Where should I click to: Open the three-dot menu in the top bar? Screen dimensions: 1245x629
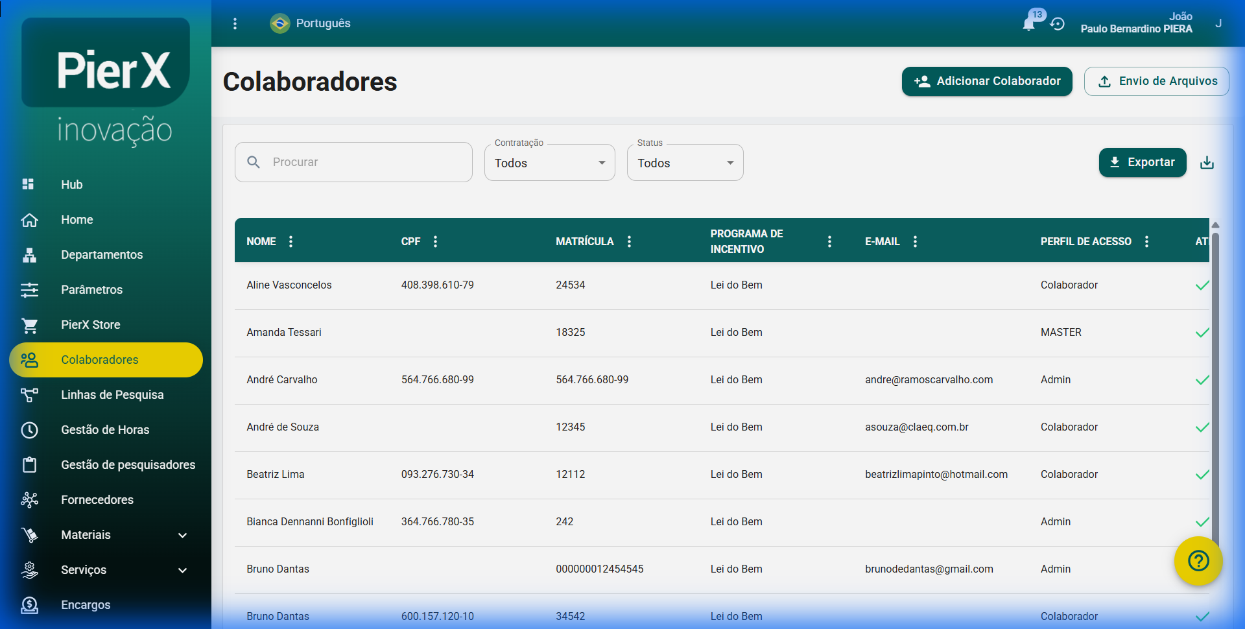235,23
